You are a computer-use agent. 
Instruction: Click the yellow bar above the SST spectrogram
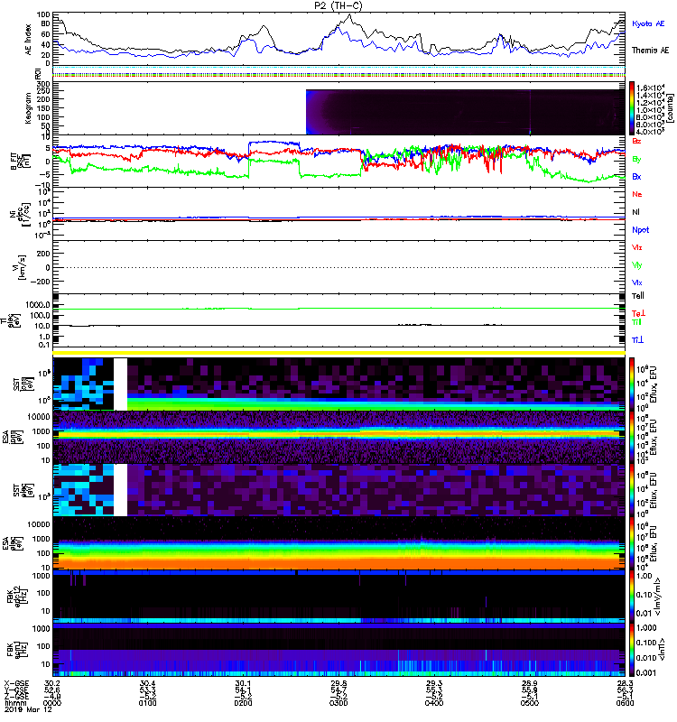[339, 353]
